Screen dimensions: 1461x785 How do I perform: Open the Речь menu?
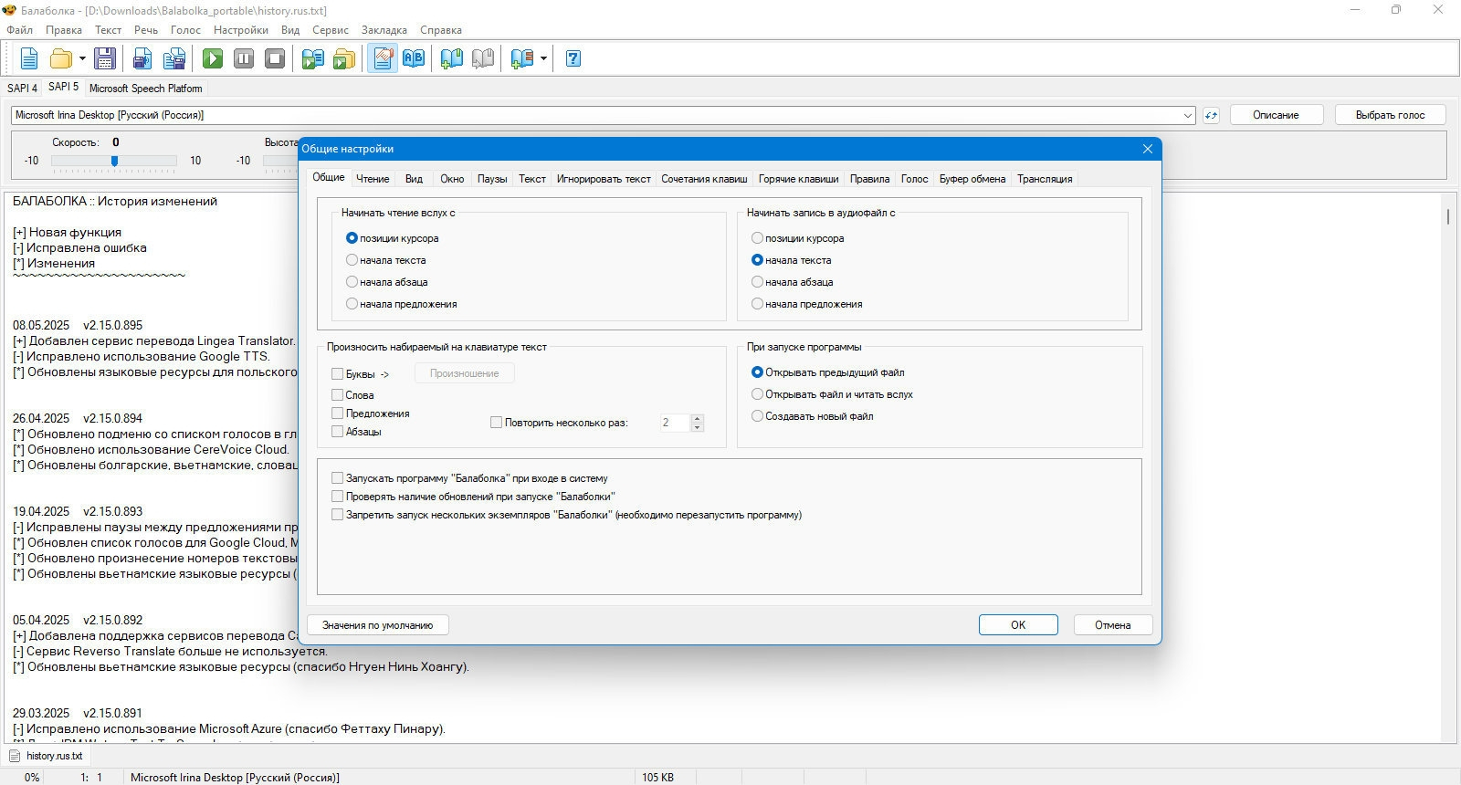tap(146, 30)
